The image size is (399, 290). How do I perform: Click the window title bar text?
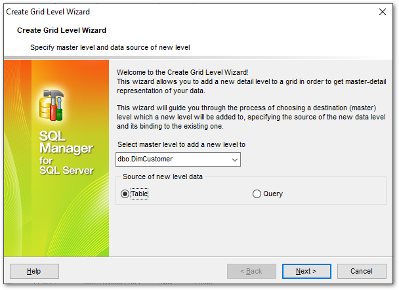(x=48, y=12)
